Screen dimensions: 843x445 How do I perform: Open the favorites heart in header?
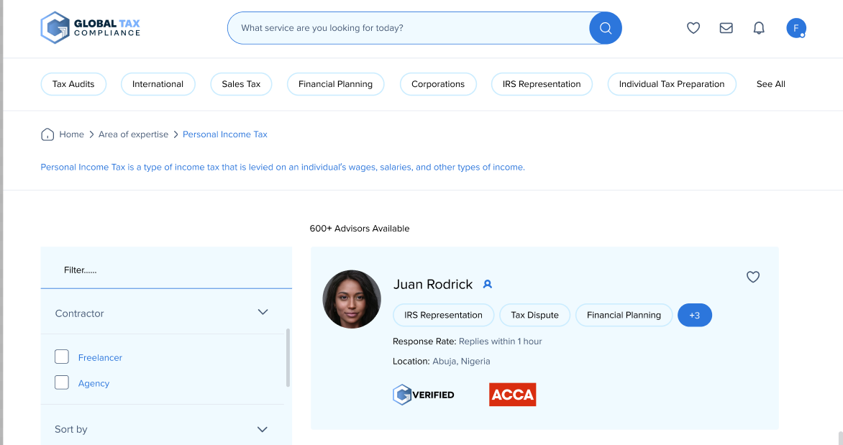[693, 28]
